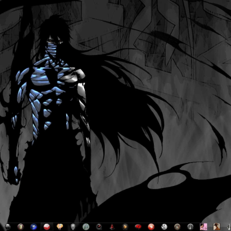Open the orange anime character taskbar icon
This screenshot has width=231, height=231.
[x=60, y=227]
